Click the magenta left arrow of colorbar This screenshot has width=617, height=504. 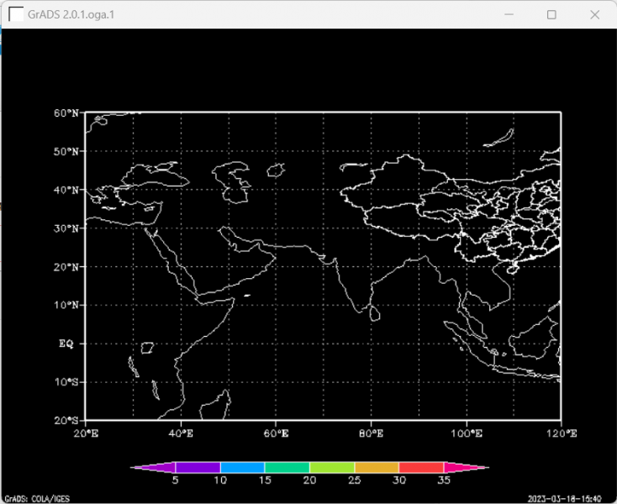point(153,467)
